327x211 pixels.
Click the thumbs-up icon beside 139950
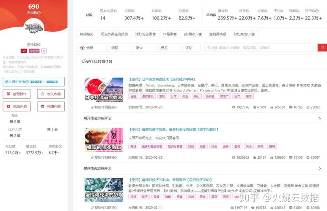[272, 157]
